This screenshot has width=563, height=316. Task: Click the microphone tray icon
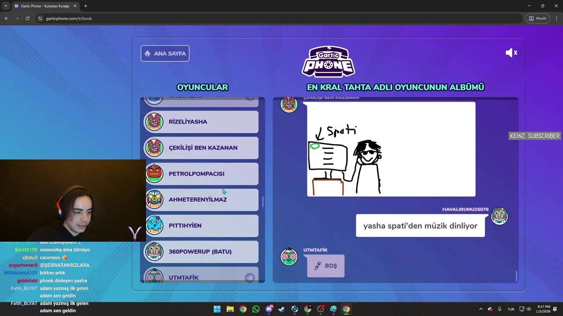click(x=500, y=309)
